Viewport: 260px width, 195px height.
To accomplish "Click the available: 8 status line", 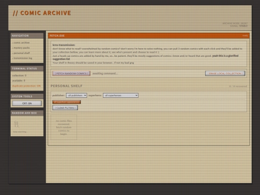I will [19, 80].
